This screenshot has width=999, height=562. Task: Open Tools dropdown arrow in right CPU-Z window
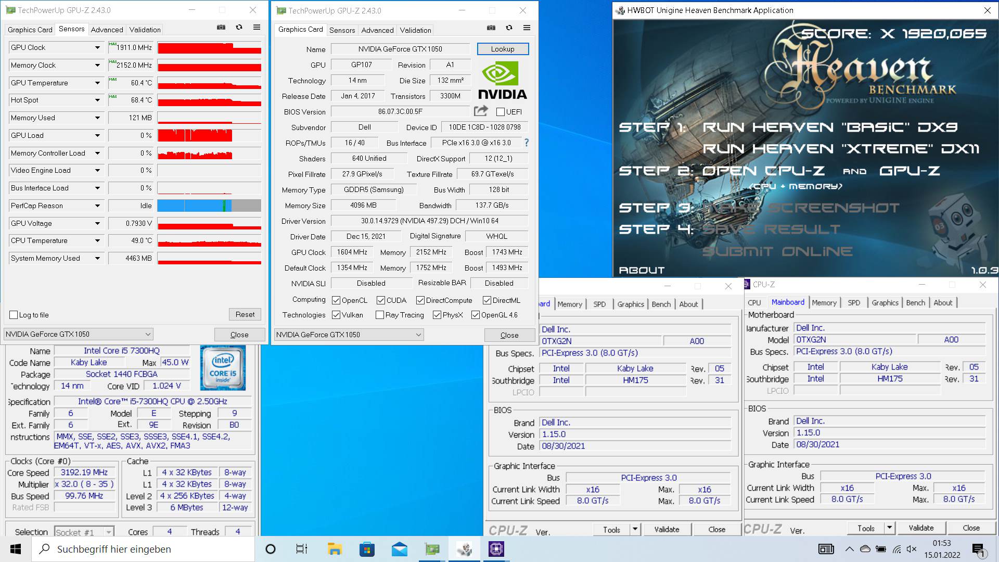coord(890,528)
